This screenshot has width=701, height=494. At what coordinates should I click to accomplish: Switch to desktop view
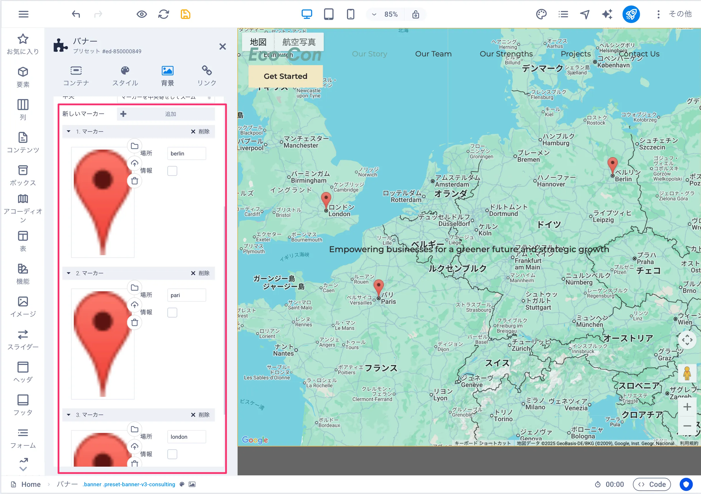[x=306, y=14]
